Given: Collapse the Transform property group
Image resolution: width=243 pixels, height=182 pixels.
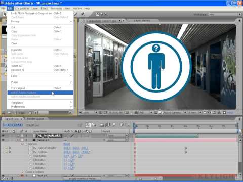Looking at the screenshot, I should [22, 144].
